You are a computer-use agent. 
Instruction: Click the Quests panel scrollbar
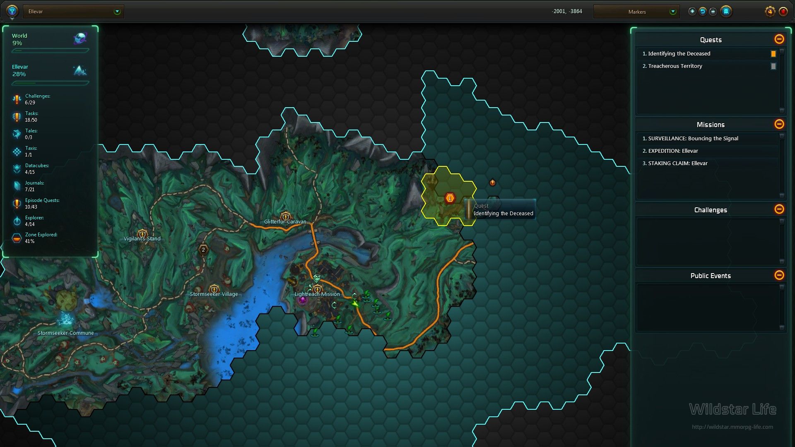pos(782,81)
